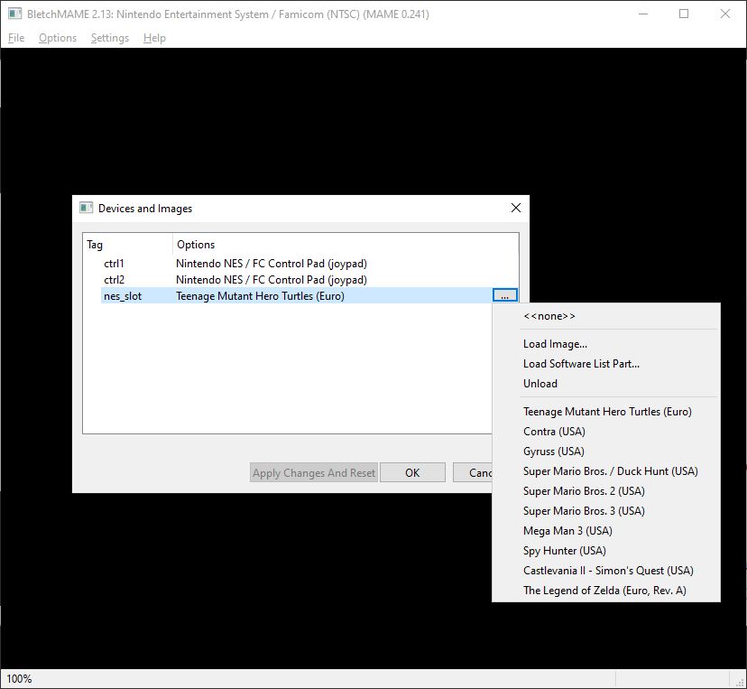Open the File menu
Image resolution: width=747 pixels, height=689 pixels.
click(x=16, y=38)
